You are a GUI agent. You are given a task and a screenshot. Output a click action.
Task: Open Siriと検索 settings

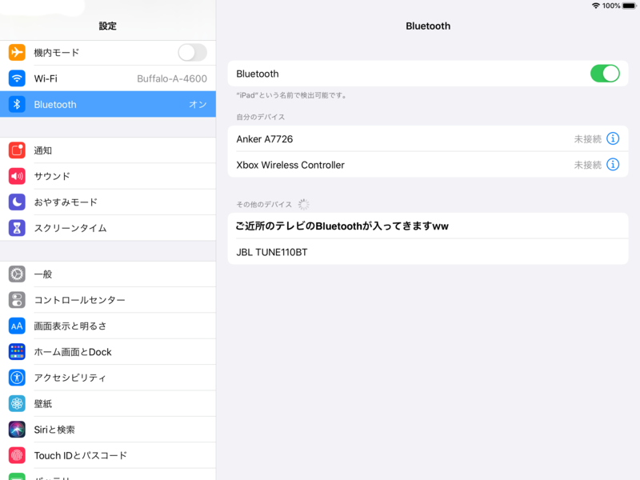(108, 430)
